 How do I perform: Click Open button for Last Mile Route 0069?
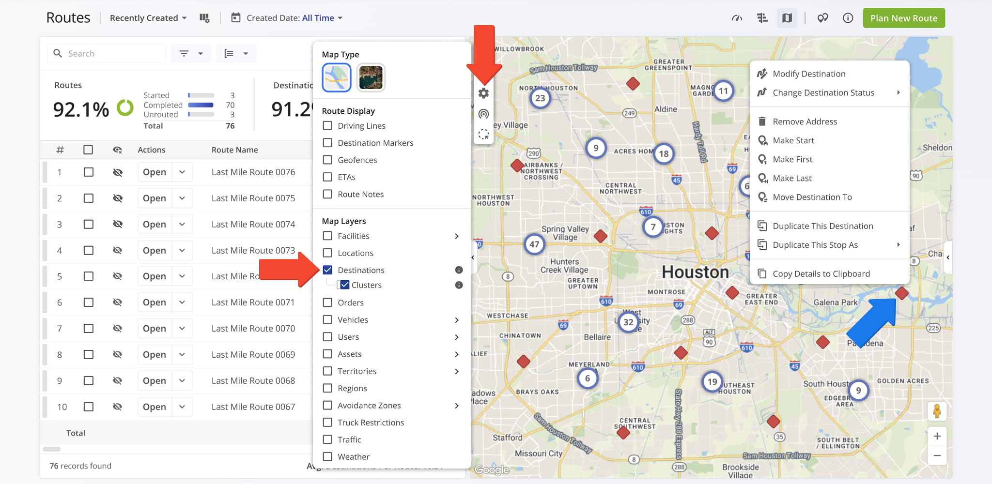pos(155,355)
